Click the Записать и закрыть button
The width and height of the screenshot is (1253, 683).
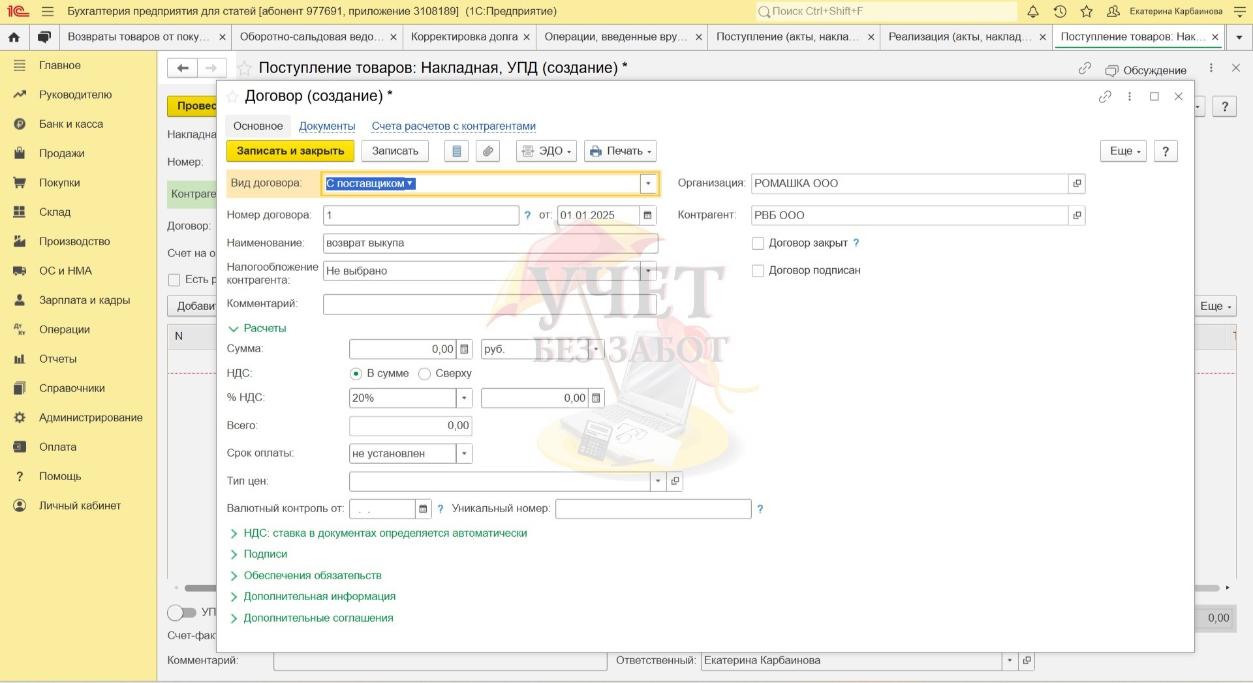pyautogui.click(x=290, y=151)
